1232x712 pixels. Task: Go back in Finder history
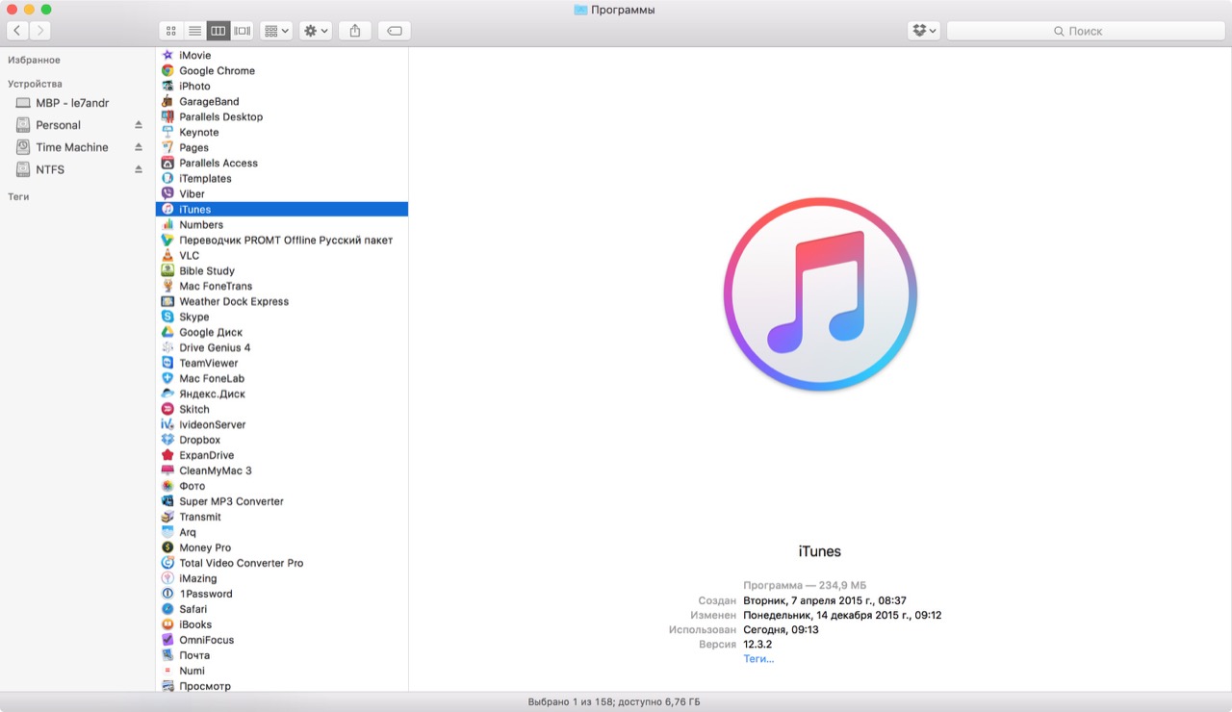pyautogui.click(x=17, y=31)
